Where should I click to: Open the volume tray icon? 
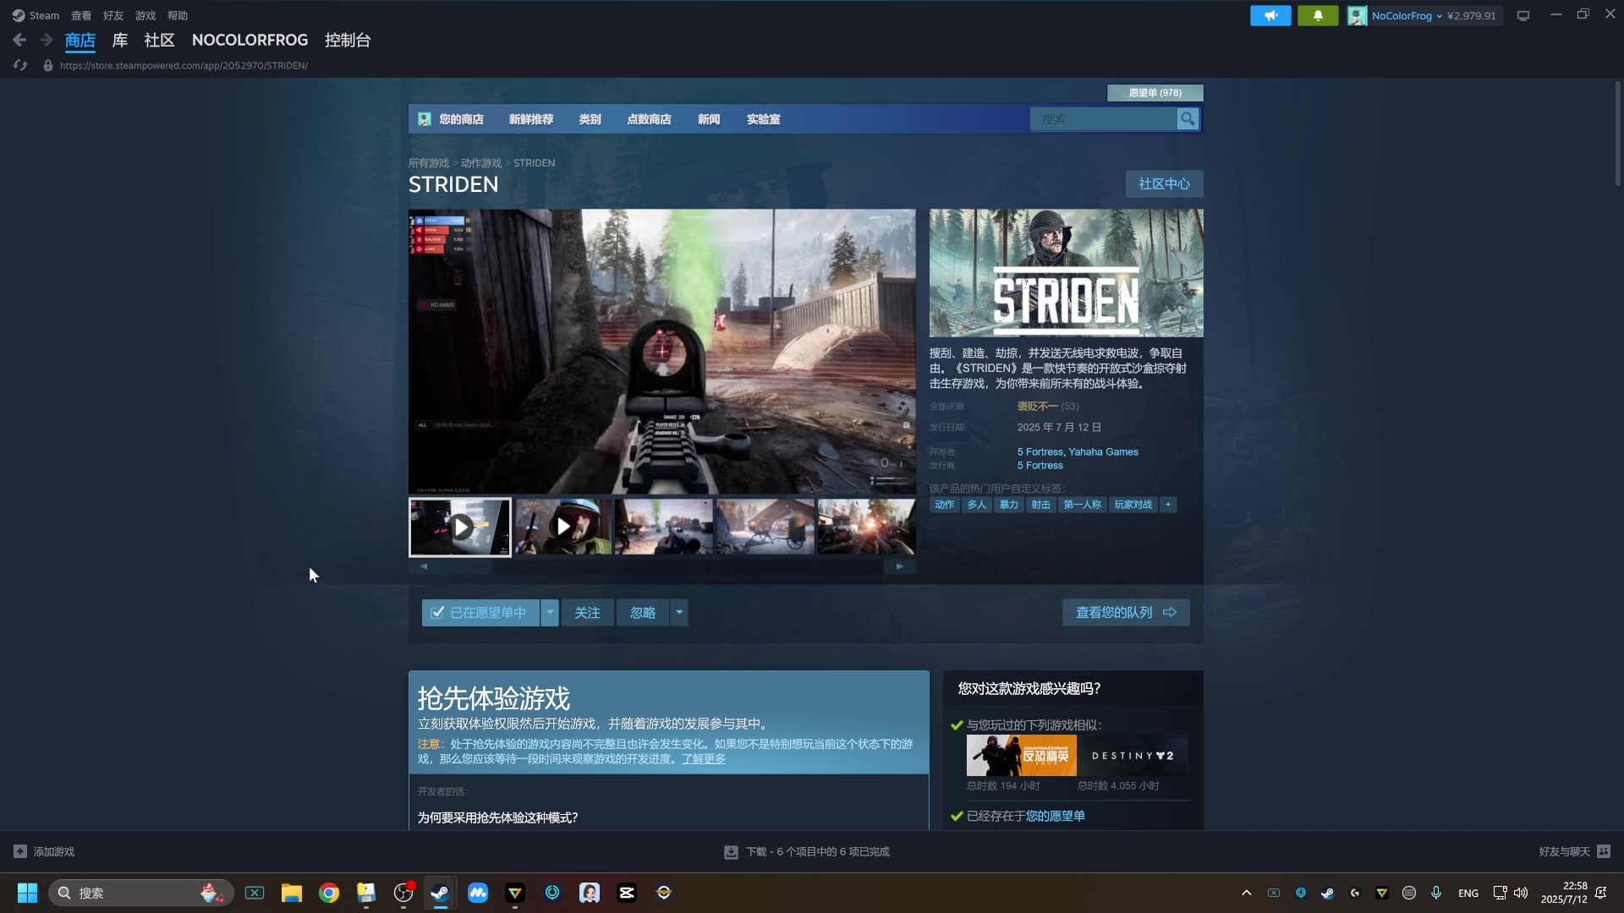[1521, 893]
